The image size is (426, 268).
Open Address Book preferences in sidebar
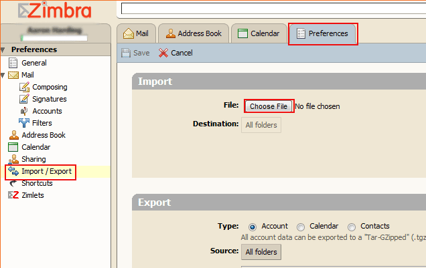(x=44, y=135)
